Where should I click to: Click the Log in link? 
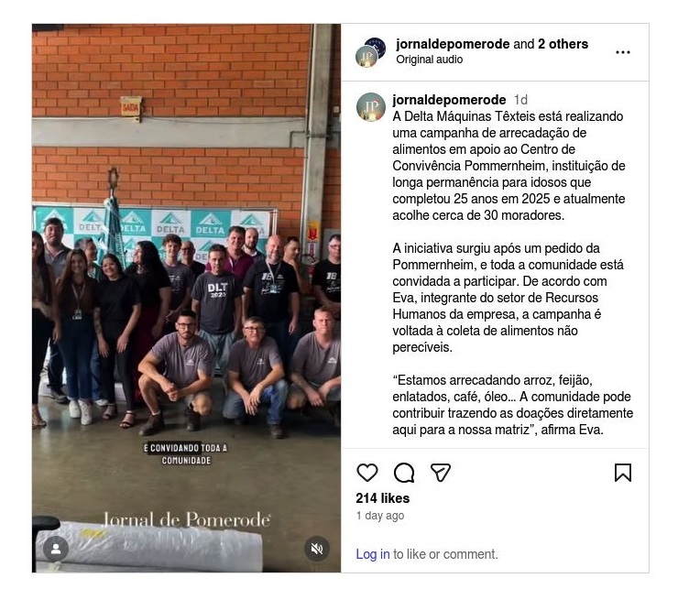tap(373, 554)
